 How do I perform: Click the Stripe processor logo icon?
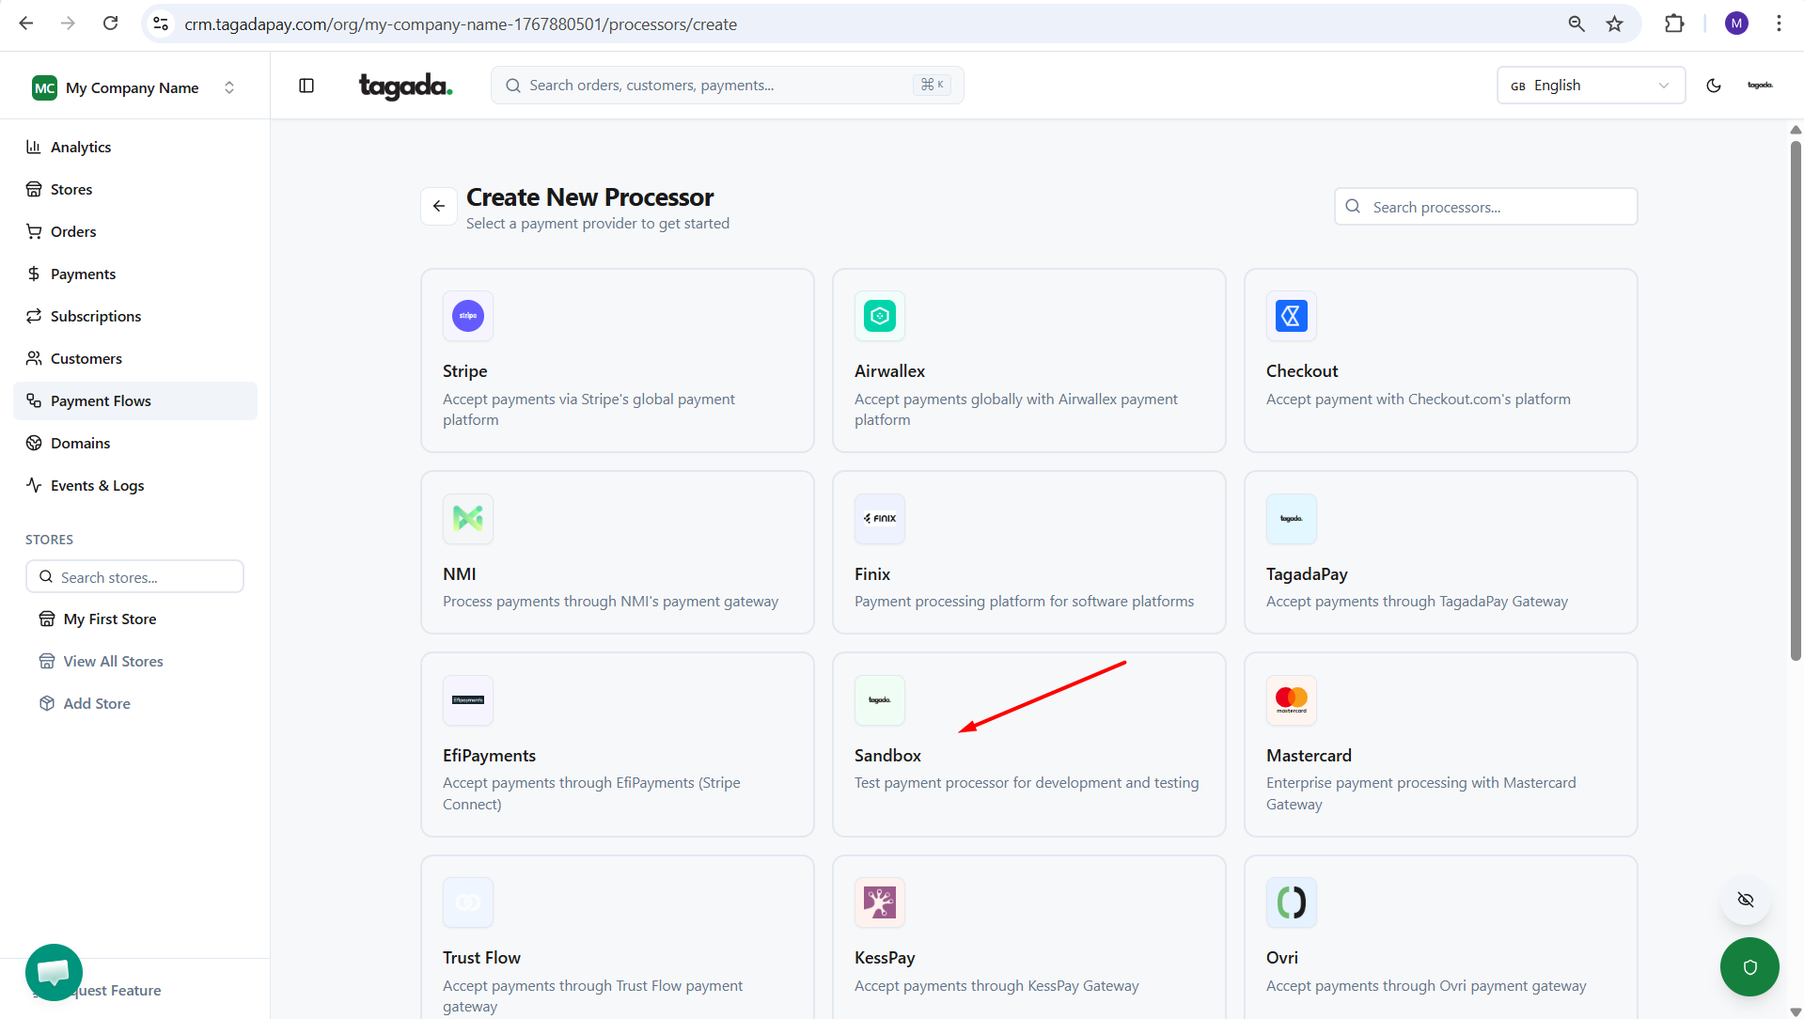(467, 316)
